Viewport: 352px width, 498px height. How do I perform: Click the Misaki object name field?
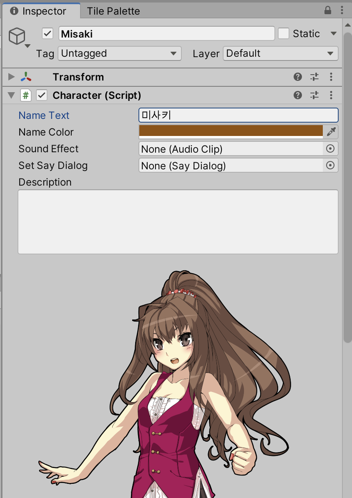167,33
